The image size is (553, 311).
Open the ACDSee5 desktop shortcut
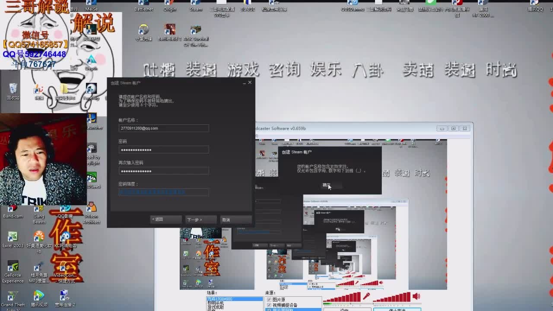92,181
